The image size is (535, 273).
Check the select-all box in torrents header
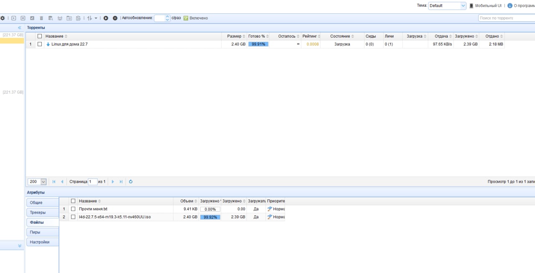[40, 36]
